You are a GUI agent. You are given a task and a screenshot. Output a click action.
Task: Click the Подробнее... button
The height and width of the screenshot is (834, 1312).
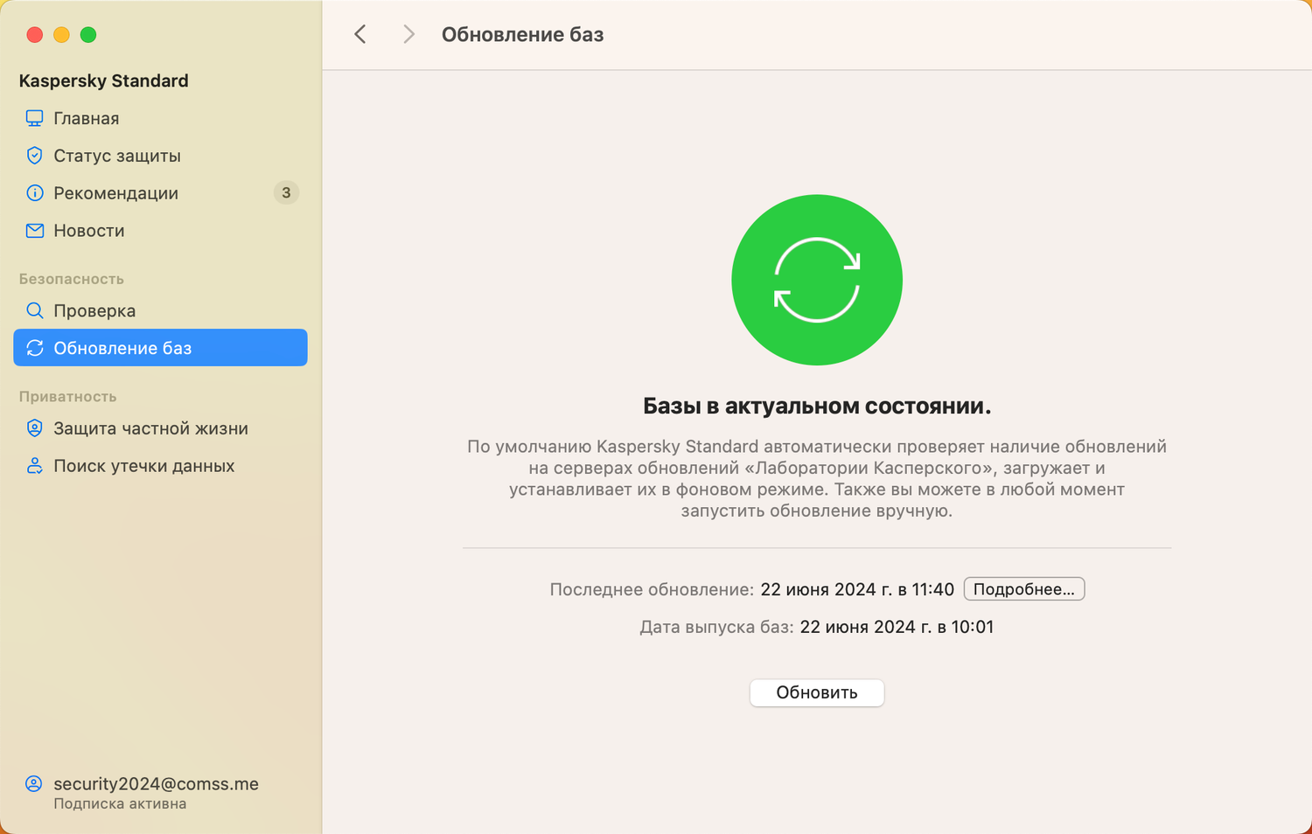pos(1024,589)
